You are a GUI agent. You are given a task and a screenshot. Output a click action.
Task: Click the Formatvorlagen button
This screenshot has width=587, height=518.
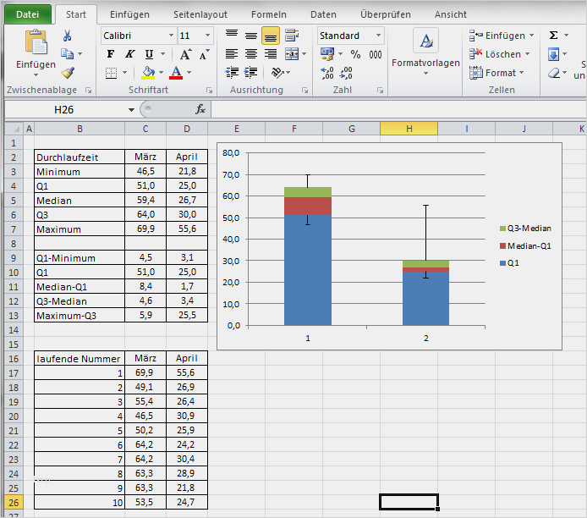click(x=425, y=52)
